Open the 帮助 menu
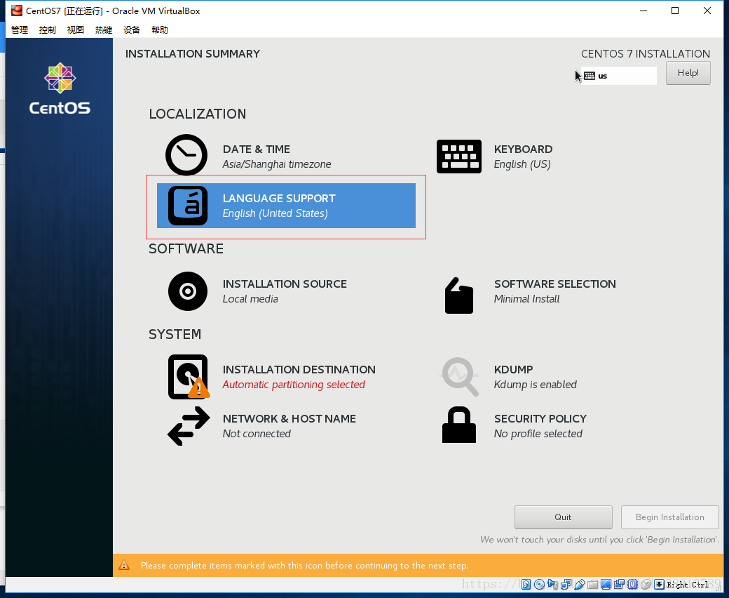The image size is (729, 598). pyautogui.click(x=160, y=29)
